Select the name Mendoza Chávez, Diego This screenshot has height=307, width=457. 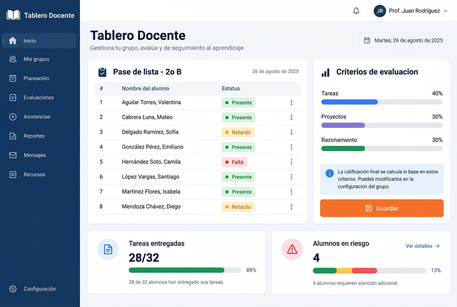151,207
